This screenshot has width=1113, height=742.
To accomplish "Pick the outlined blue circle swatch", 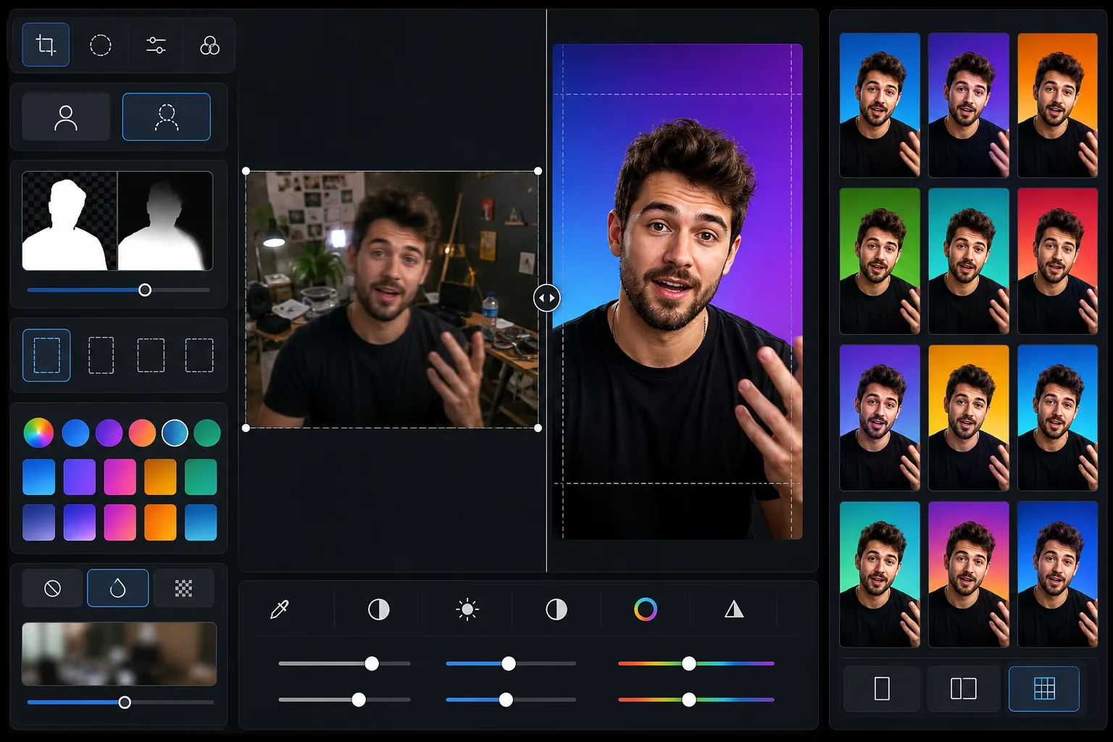I will (x=175, y=433).
